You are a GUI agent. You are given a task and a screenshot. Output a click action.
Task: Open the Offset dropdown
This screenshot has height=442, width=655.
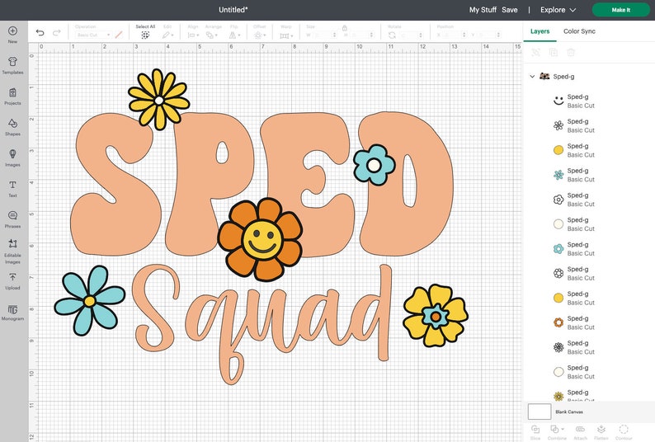click(x=259, y=35)
